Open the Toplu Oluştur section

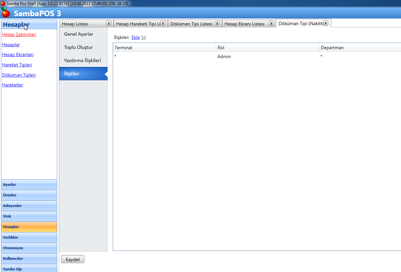point(78,47)
